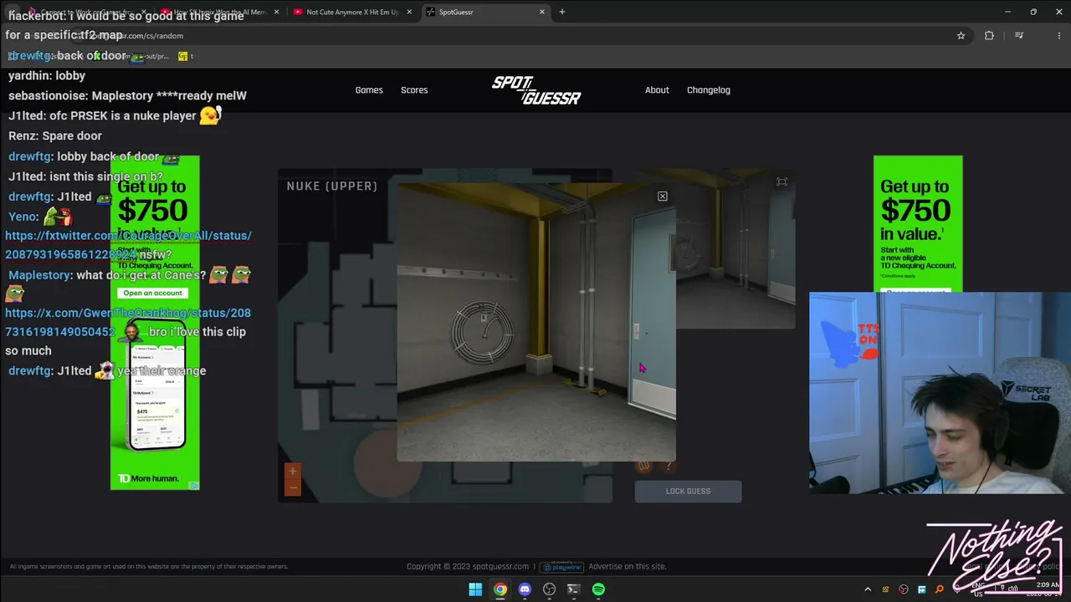Click the AdChoices icon on the left ad
This screenshot has width=1071, height=602.
click(194, 485)
